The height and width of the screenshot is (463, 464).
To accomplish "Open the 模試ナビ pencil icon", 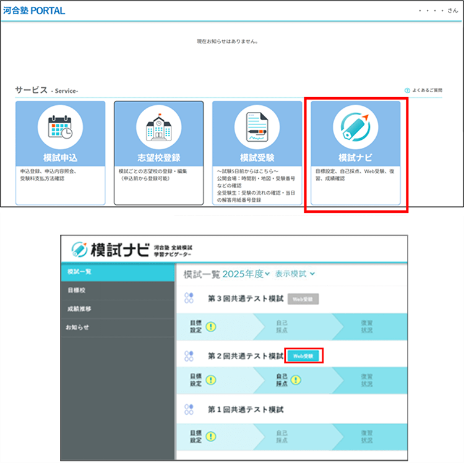I will point(355,127).
